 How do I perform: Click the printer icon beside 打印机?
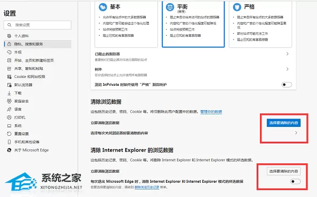click(x=9, y=117)
